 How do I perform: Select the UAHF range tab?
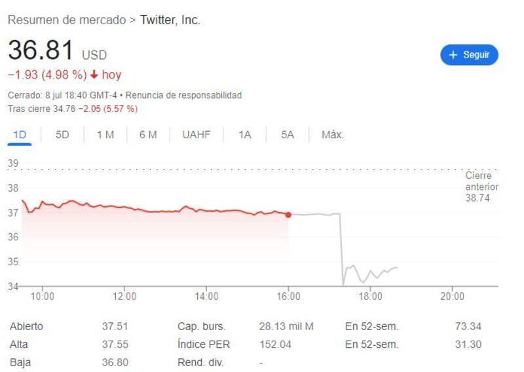[x=196, y=135]
